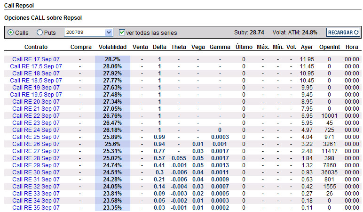
Task: Click the Último column header
Action: point(244,47)
